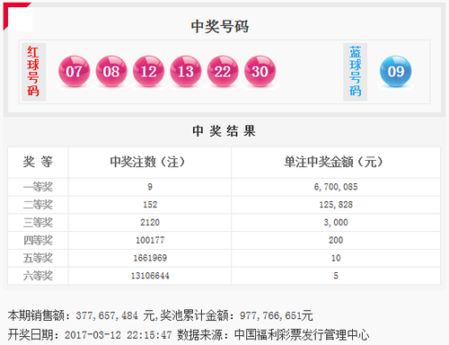Click the red corner ribbon icon
Image resolution: width=449 pixels, height=345 pixels.
point(17,16)
